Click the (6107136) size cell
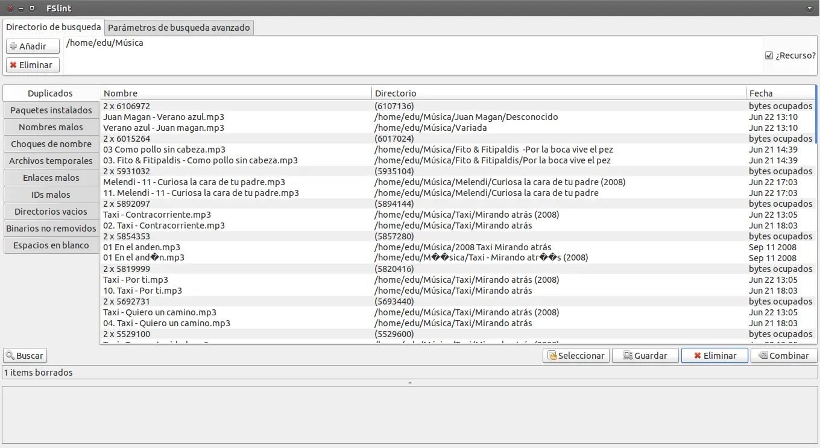This screenshot has width=820, height=448. (394, 106)
